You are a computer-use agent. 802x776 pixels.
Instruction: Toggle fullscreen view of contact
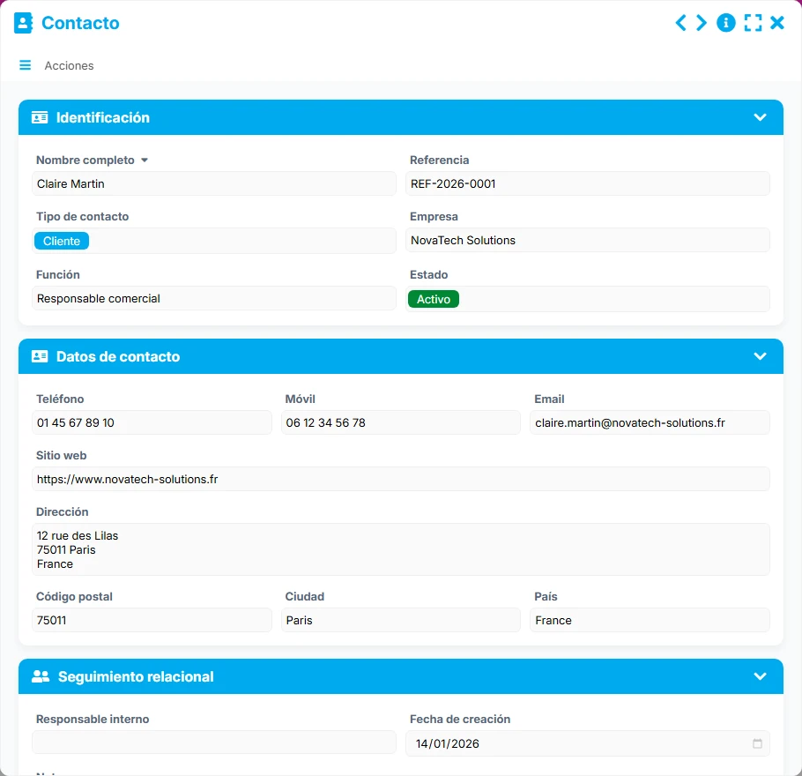pos(753,23)
